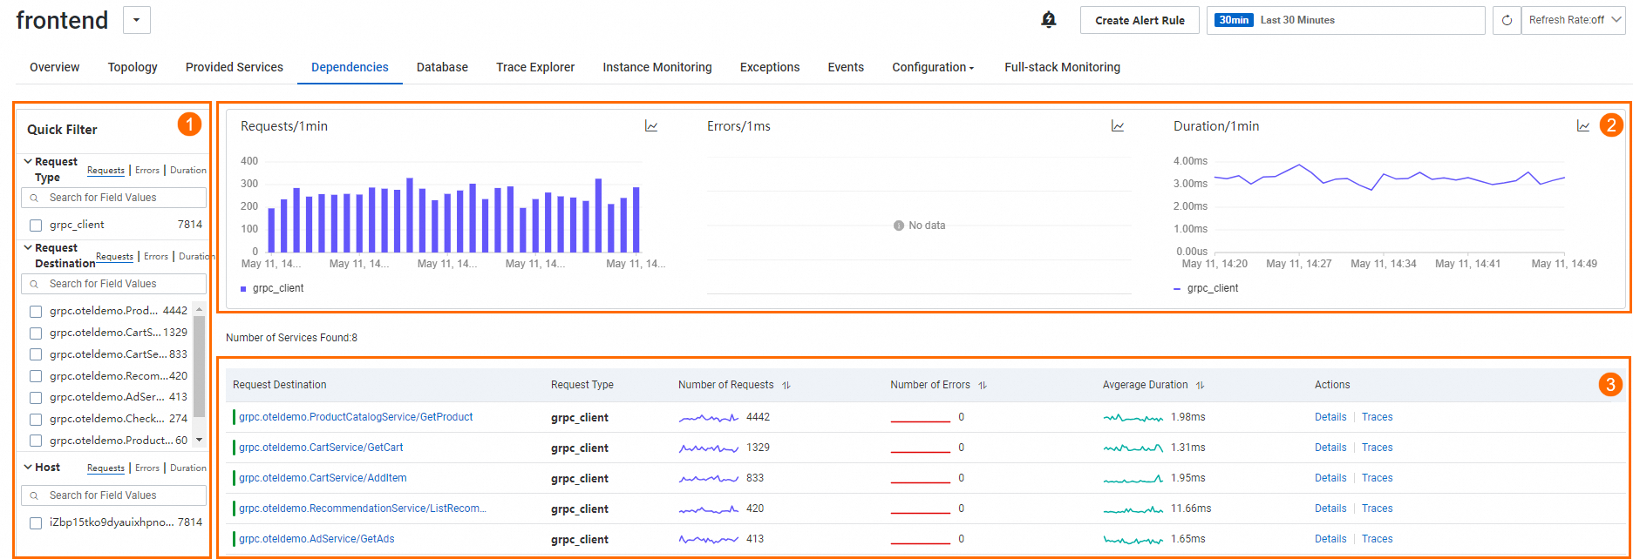
Task: Open ProductCatalogService/GetProduct destination link
Action: 356,417
